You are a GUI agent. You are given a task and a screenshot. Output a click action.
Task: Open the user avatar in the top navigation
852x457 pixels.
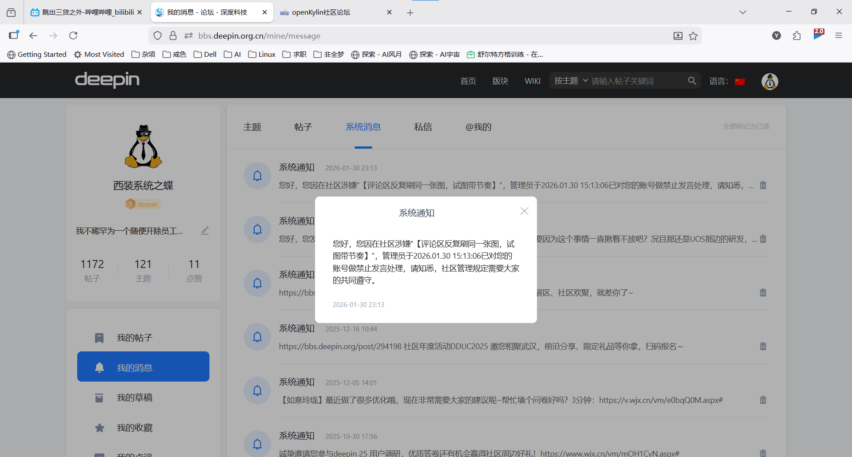tap(769, 81)
